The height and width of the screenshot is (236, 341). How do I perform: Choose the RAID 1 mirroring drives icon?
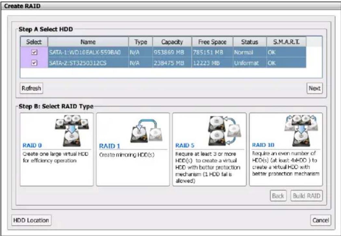pos(146,131)
